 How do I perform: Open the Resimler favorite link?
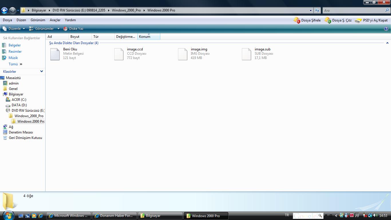[15, 52]
